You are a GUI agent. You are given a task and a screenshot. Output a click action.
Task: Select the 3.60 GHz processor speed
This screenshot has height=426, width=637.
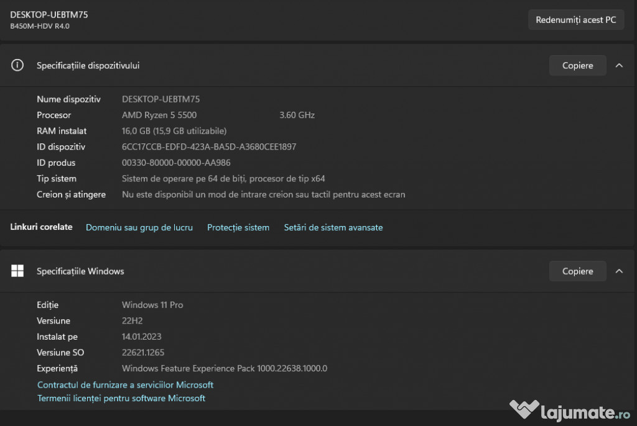(297, 115)
